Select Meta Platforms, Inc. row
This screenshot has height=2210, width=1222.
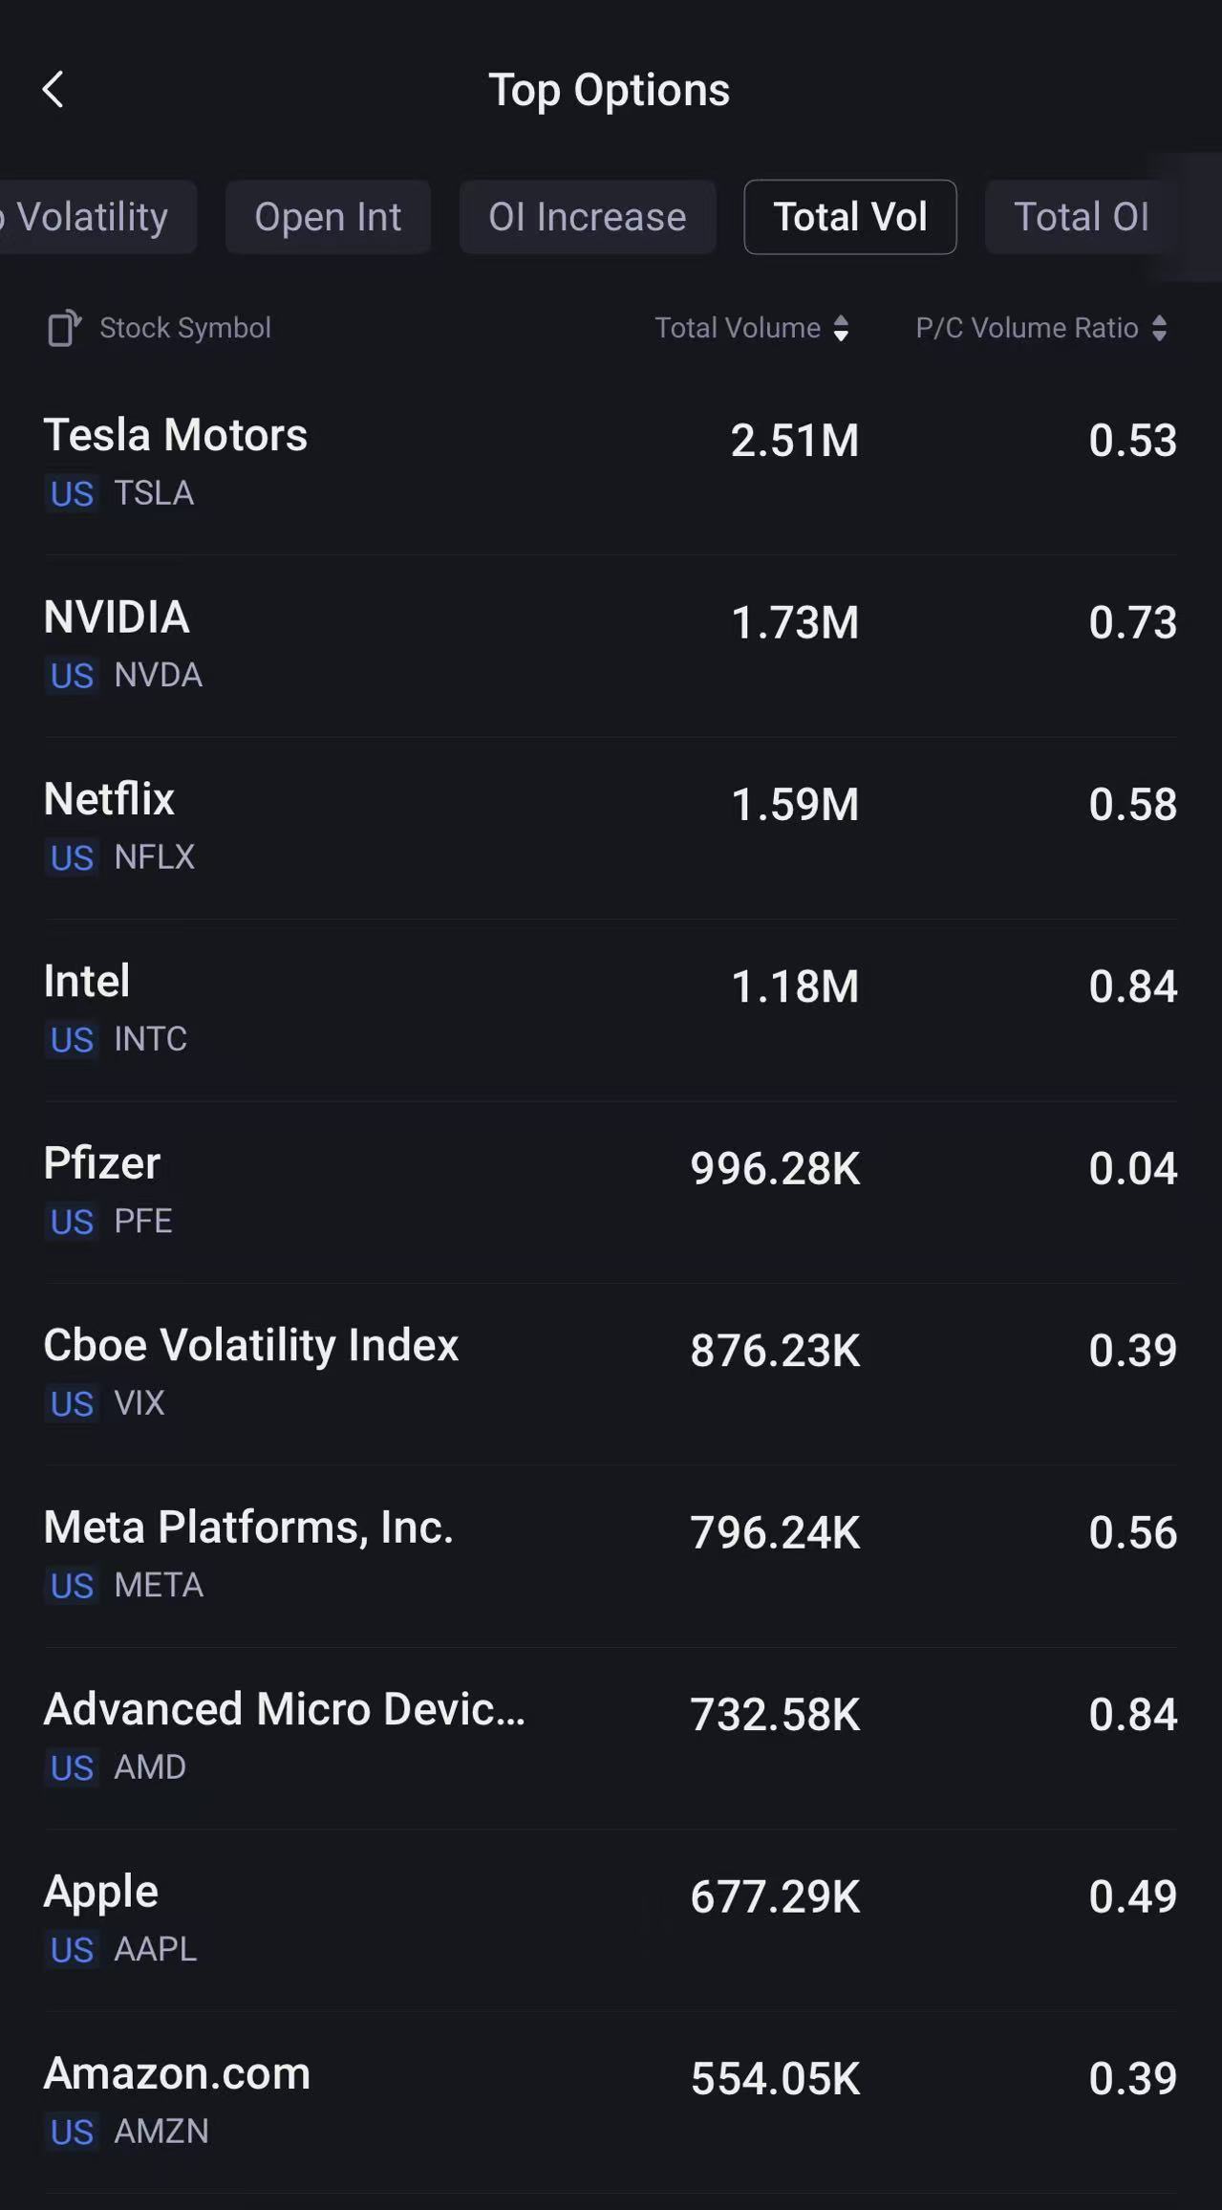coord(610,1555)
